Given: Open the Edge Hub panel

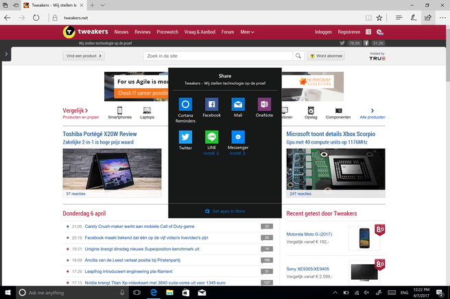Looking at the screenshot, I should point(399,18).
